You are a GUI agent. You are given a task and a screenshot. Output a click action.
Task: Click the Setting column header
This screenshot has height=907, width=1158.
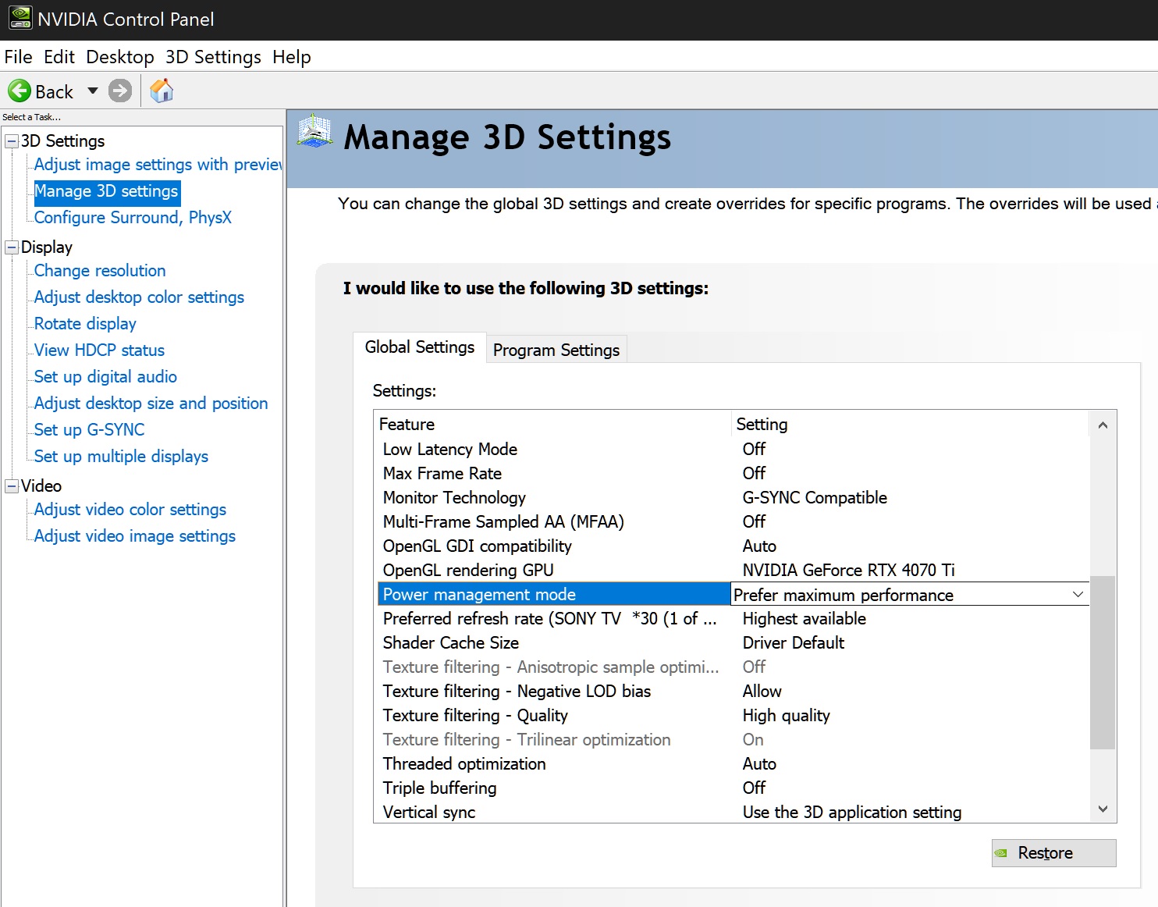(911, 424)
